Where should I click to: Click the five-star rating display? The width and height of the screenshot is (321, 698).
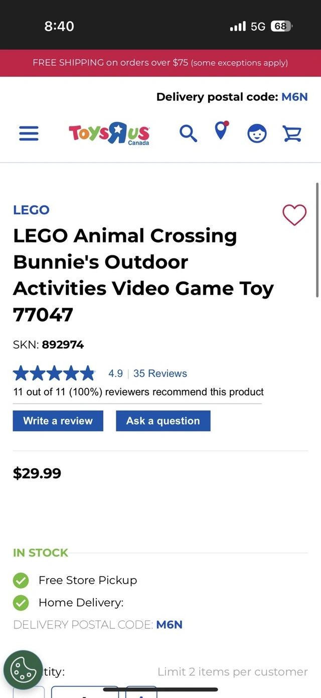tap(54, 373)
